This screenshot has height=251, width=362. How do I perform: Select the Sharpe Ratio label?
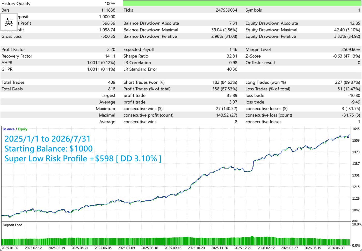click(136, 56)
